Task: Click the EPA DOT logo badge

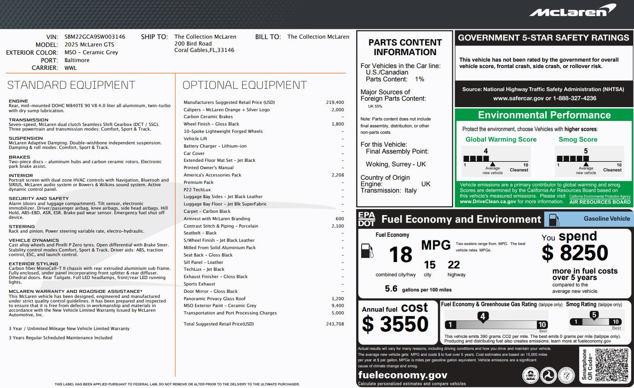Action: tap(367, 219)
